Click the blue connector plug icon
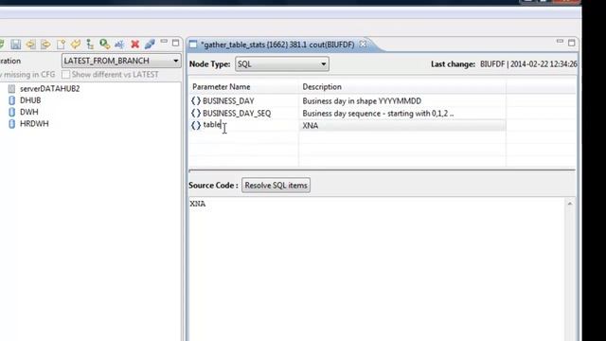This screenshot has height=341, width=606. (x=150, y=45)
